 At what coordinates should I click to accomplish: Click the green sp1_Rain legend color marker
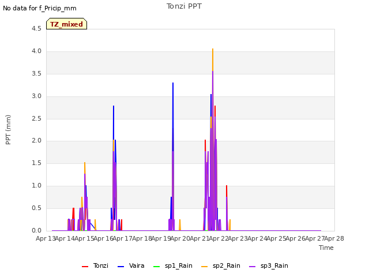click(x=156, y=267)
